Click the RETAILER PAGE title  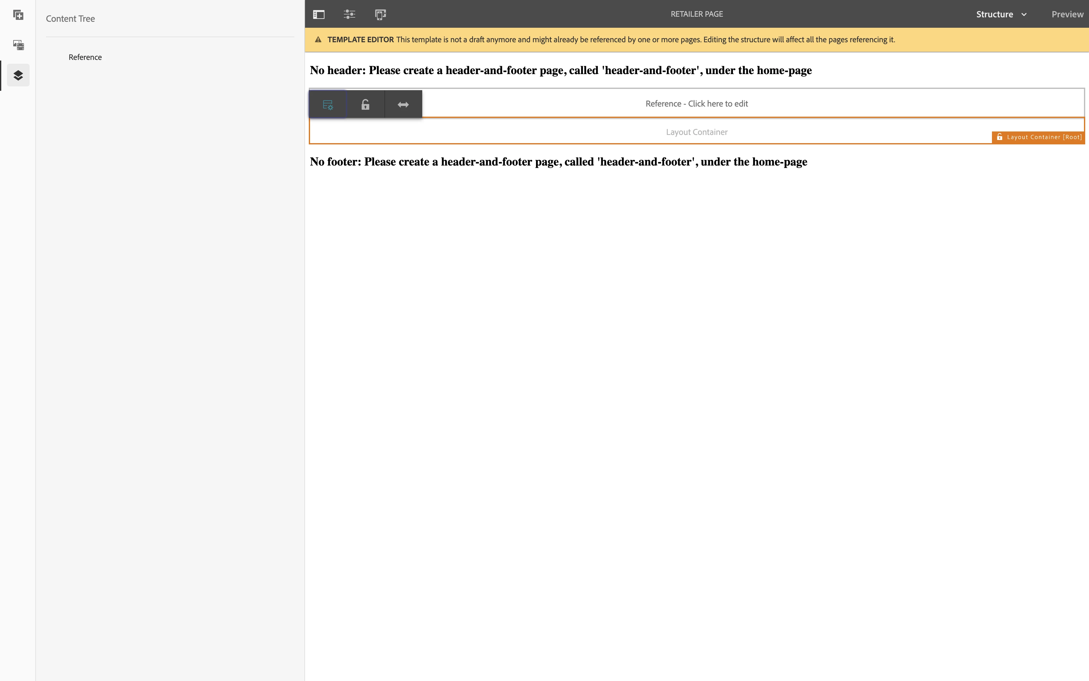(x=697, y=14)
